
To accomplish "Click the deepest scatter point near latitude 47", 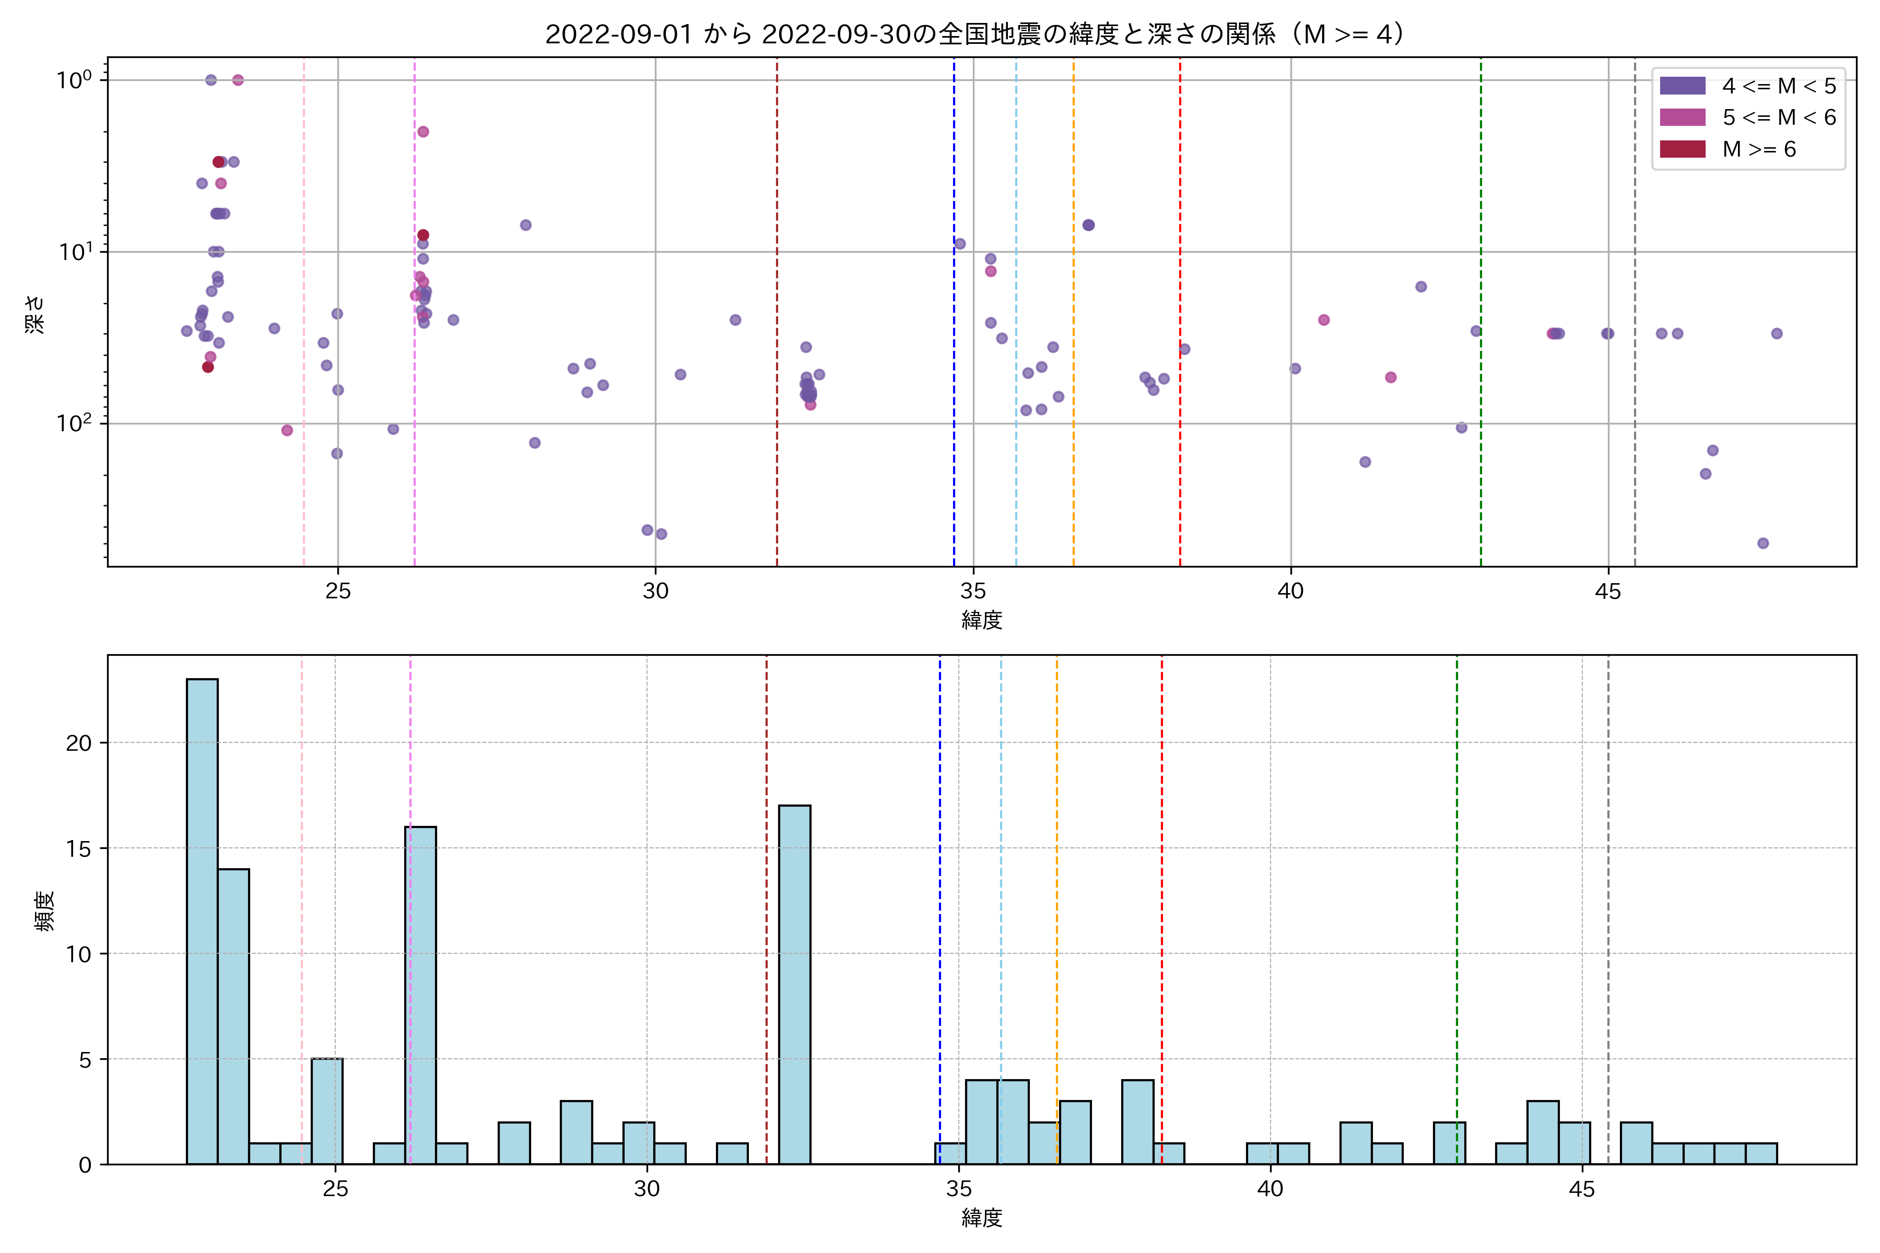I will (1764, 543).
